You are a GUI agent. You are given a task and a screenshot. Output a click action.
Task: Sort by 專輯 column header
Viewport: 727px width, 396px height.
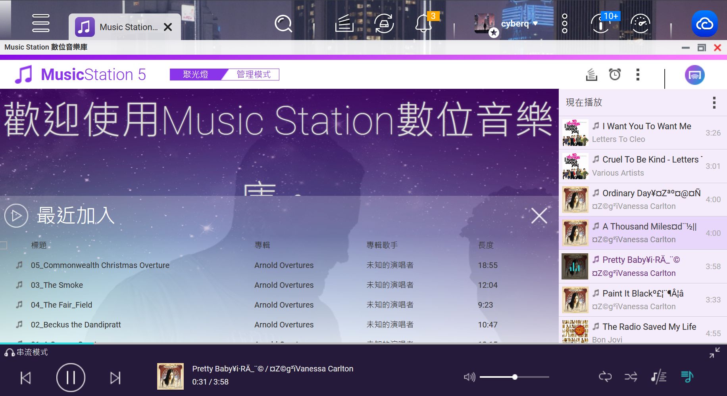[262, 245]
